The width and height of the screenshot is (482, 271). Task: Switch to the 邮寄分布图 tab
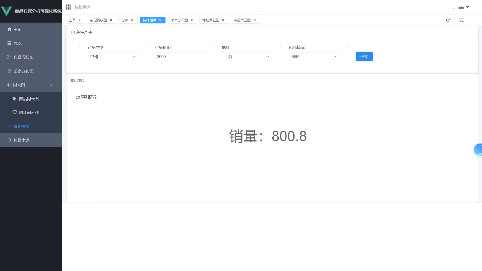[179, 20]
